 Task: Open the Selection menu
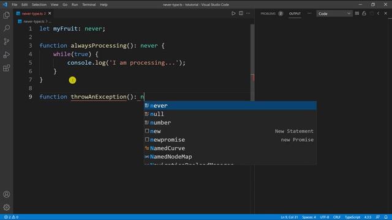39,4
